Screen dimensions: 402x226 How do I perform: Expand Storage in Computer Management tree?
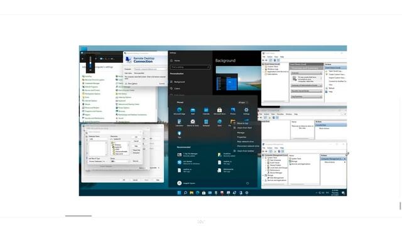[x=263, y=175]
